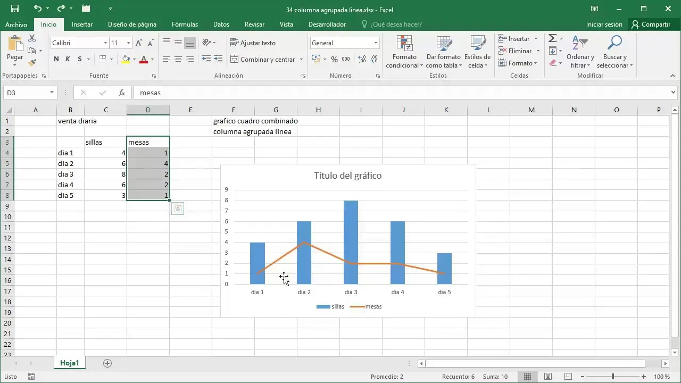The height and width of the screenshot is (383, 681).
Task: Toggle Combinar y centrar on the selection
Action: click(263, 59)
